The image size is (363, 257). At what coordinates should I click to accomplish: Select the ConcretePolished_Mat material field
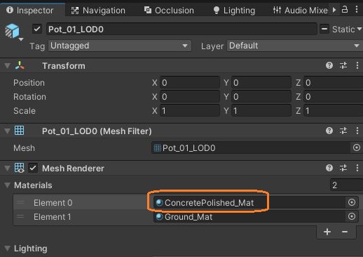pyautogui.click(x=249, y=203)
